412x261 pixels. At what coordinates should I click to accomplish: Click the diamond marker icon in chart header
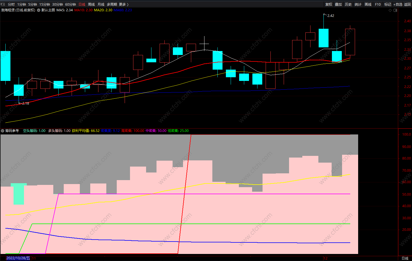coord(390,10)
